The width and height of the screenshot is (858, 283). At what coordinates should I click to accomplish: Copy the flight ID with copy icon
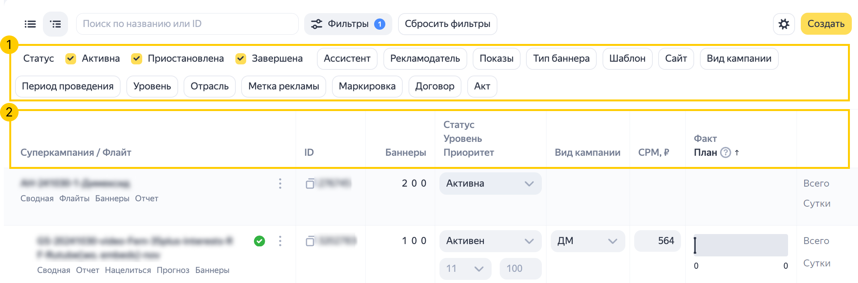310,241
